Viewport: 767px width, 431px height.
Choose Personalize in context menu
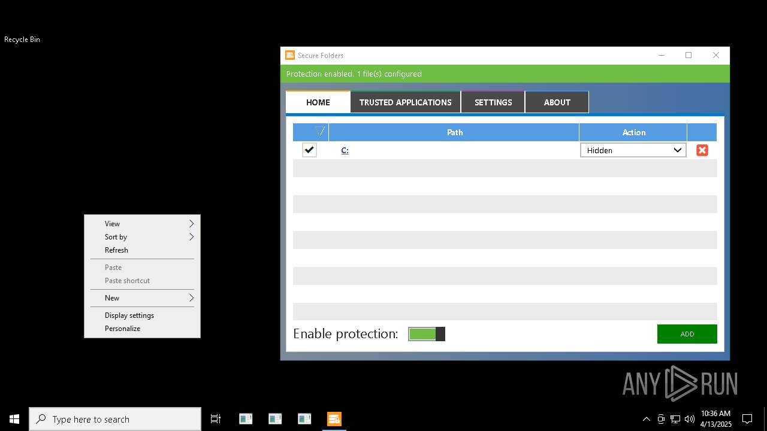point(142,329)
